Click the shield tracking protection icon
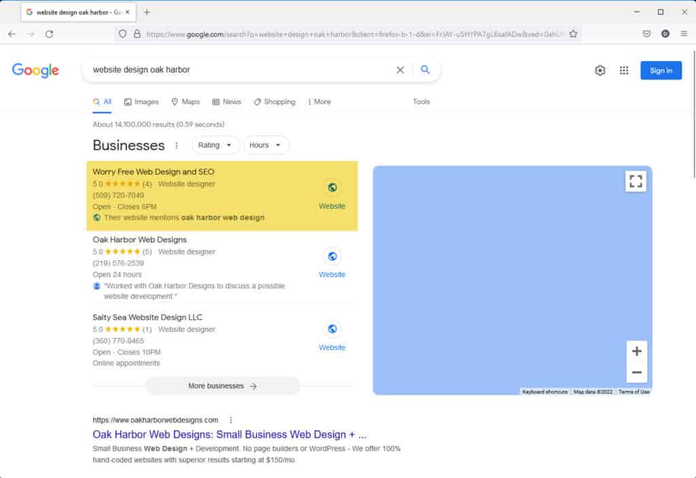696x478 pixels. (x=122, y=34)
